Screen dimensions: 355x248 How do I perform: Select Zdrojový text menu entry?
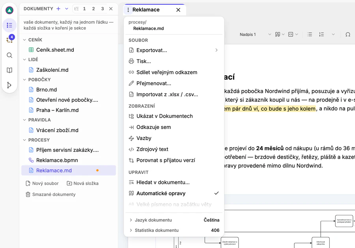click(174, 149)
